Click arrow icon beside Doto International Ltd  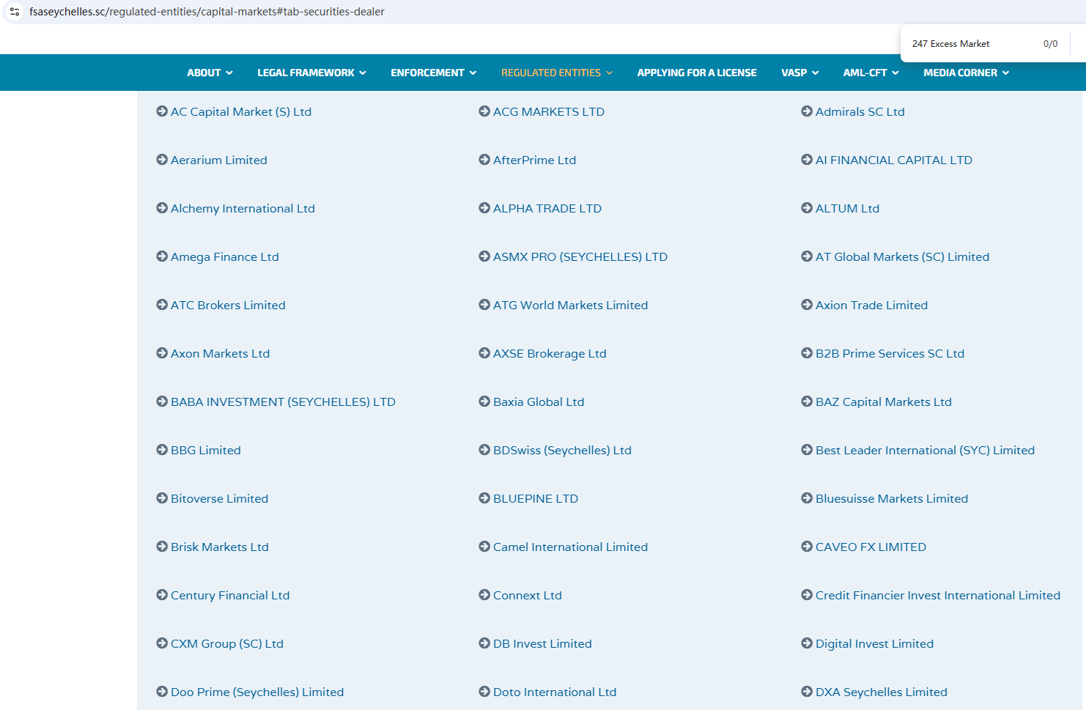click(484, 692)
